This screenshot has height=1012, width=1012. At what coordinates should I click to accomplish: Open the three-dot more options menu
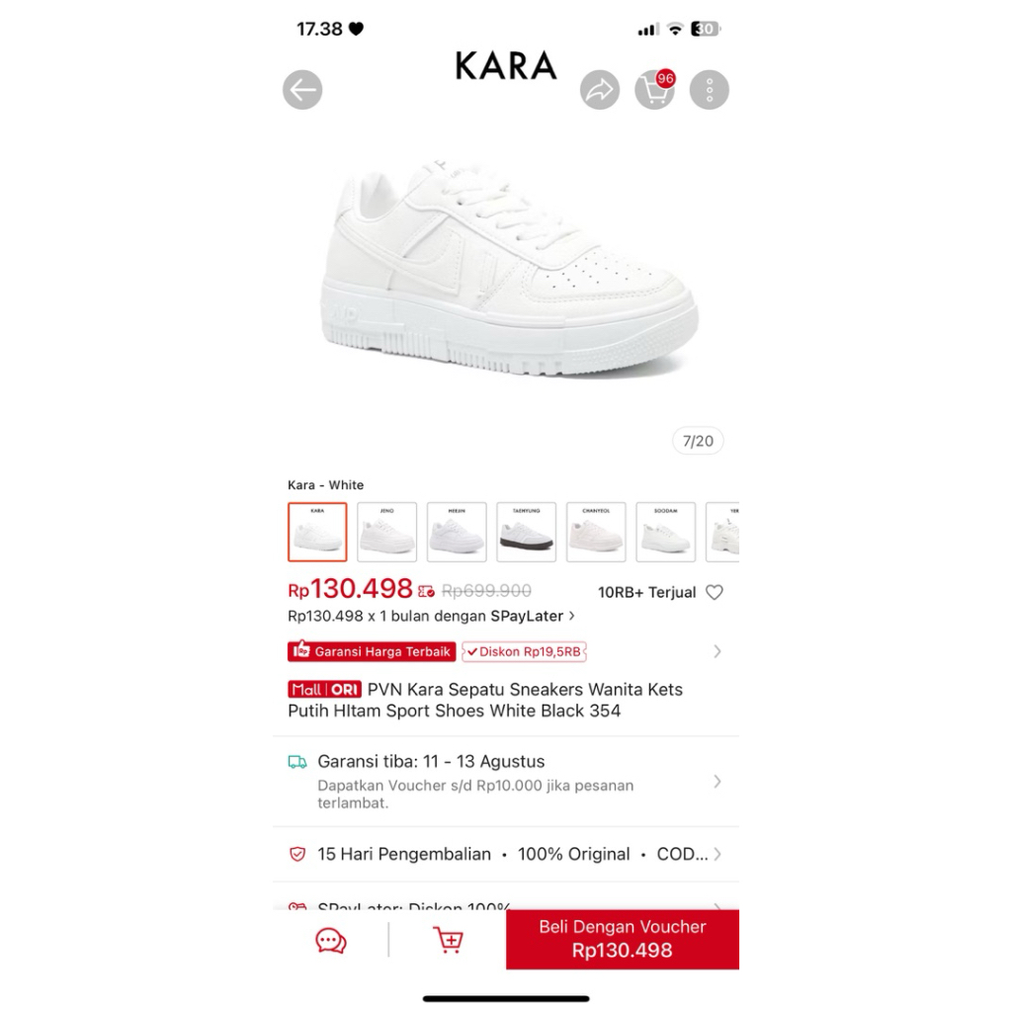click(x=710, y=90)
